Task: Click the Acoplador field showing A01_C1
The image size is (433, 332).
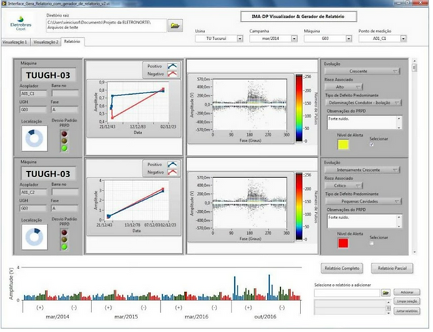Action: (x=33, y=94)
